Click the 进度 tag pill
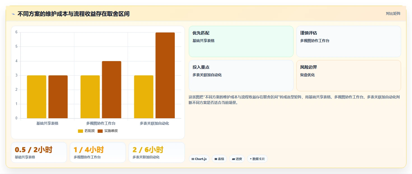This screenshot has height=174, width=412. 237,159
